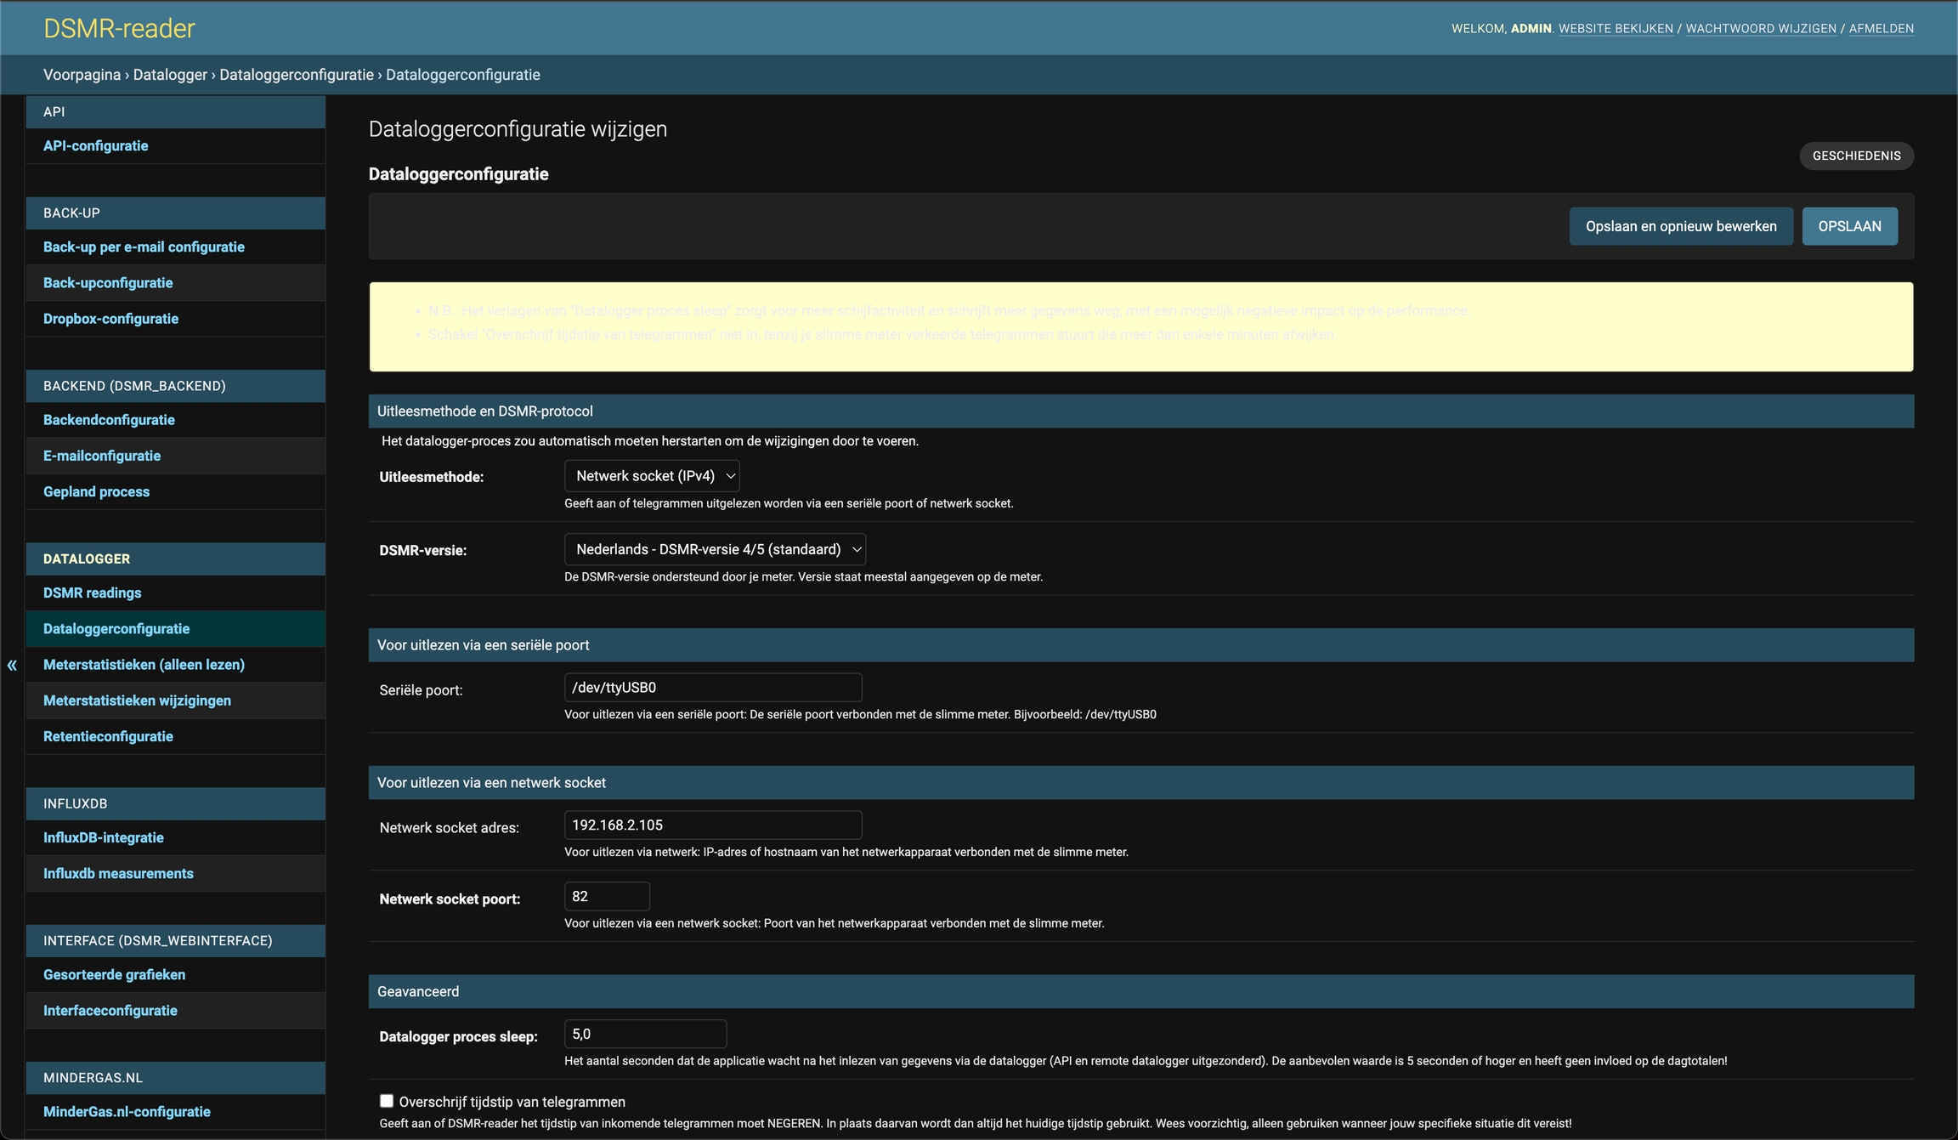Focus the Netwerk socket adres field
This screenshot has height=1140, width=1958.
point(712,825)
